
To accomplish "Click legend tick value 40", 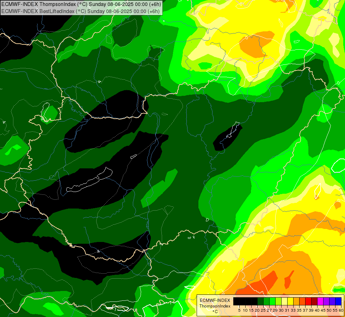I will (x=317, y=310).
